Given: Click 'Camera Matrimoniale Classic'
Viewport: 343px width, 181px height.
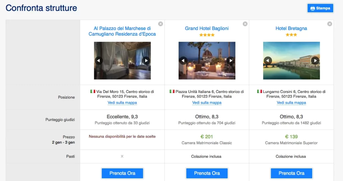Looking at the screenshot, I should tap(207, 143).
